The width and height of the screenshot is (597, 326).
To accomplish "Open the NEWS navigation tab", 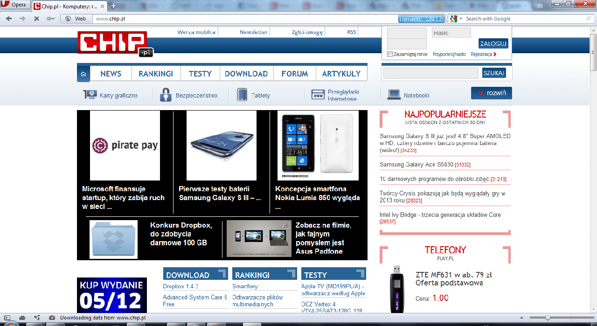I will point(111,74).
